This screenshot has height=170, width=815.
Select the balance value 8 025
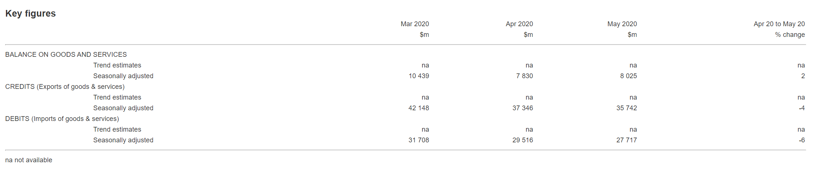coord(628,76)
